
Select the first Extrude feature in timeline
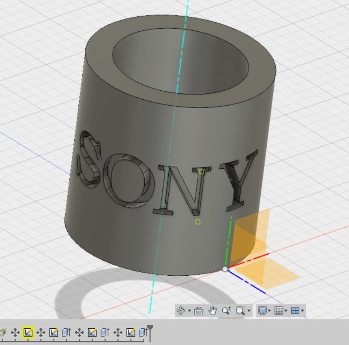pyautogui.click(x=66, y=333)
